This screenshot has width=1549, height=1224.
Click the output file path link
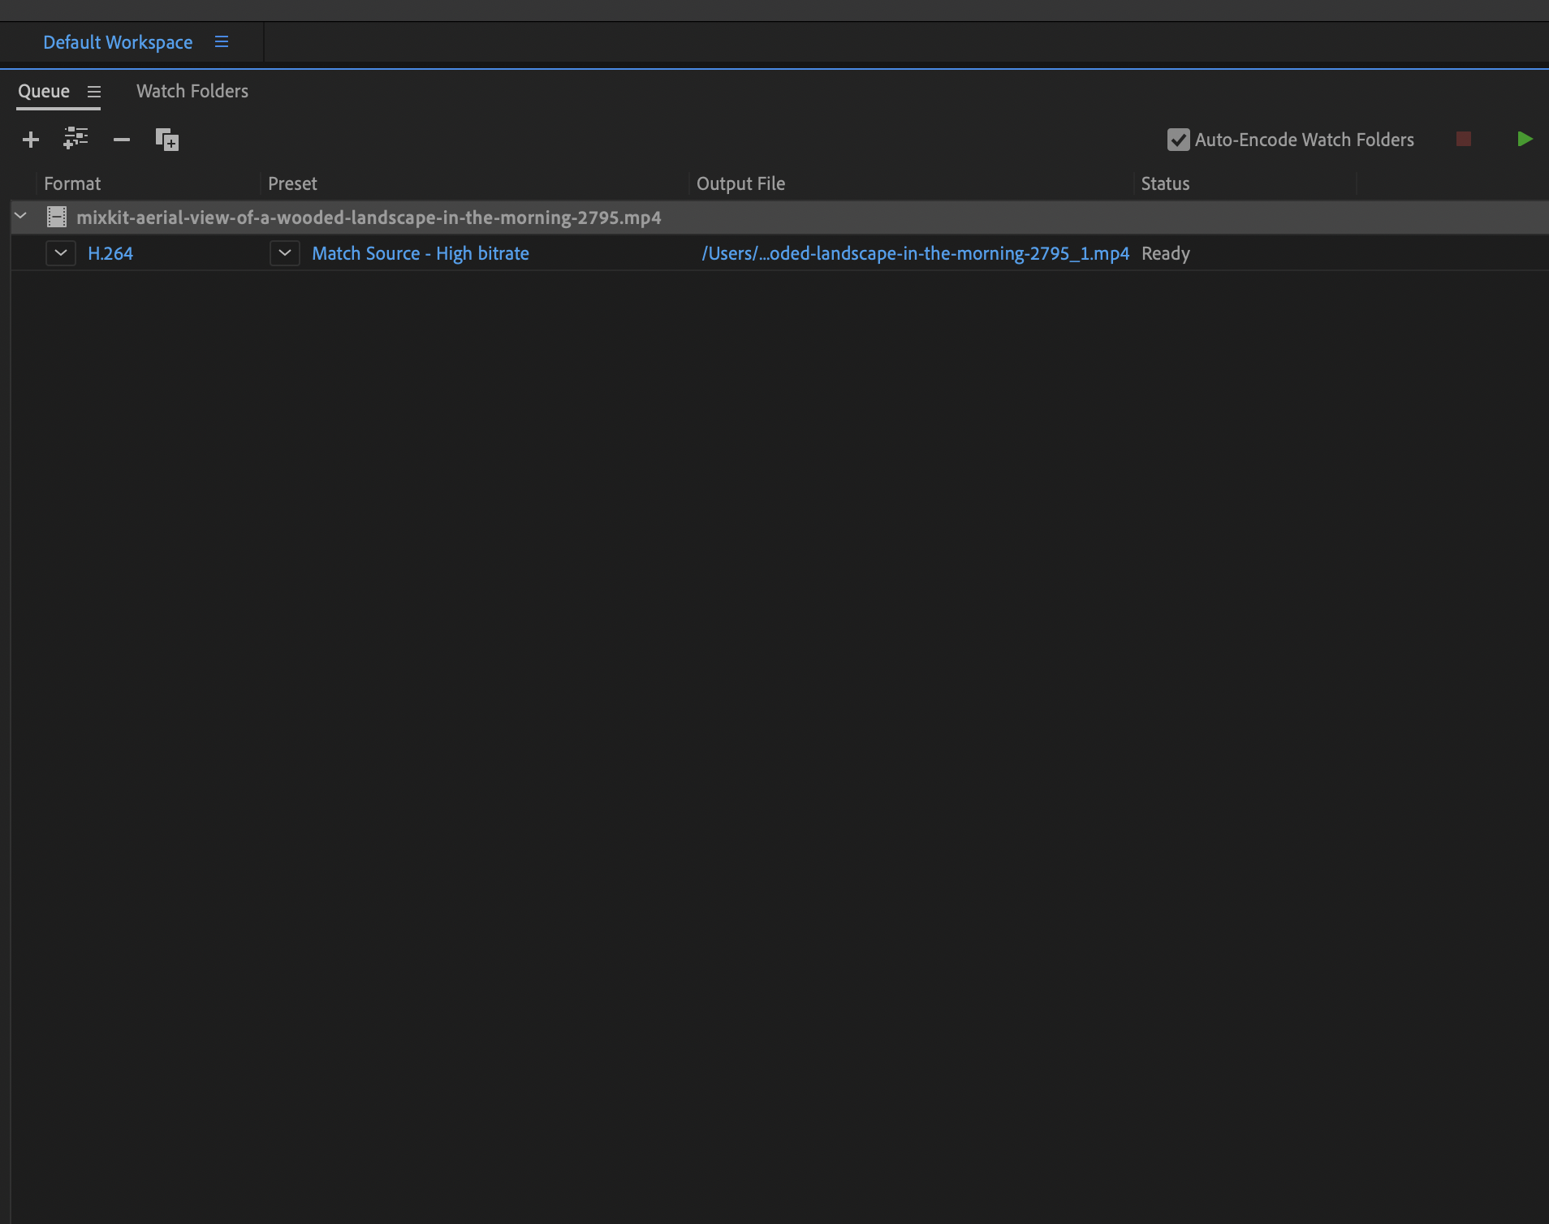tap(915, 253)
